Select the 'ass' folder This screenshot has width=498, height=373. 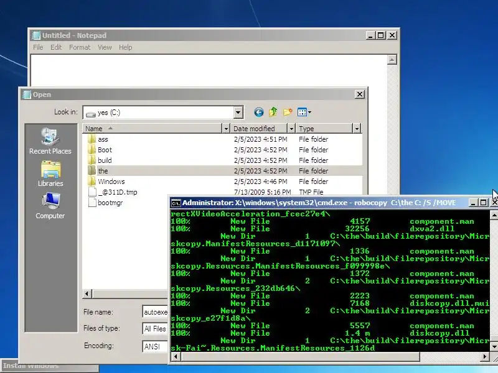click(103, 139)
